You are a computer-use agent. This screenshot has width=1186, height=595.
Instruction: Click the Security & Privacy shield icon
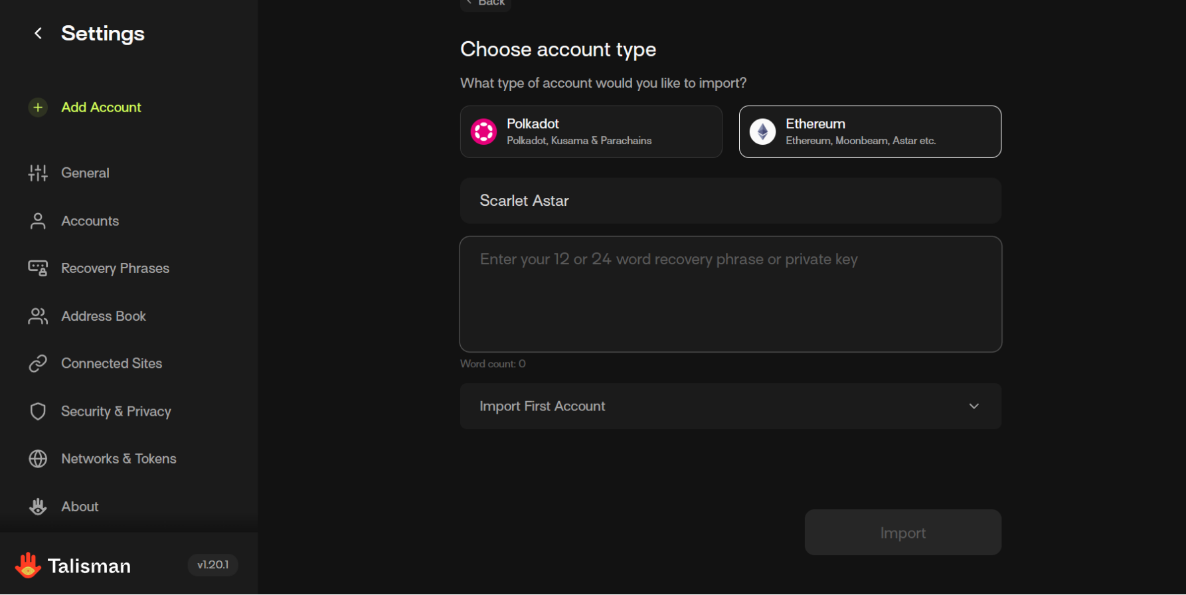(38, 411)
